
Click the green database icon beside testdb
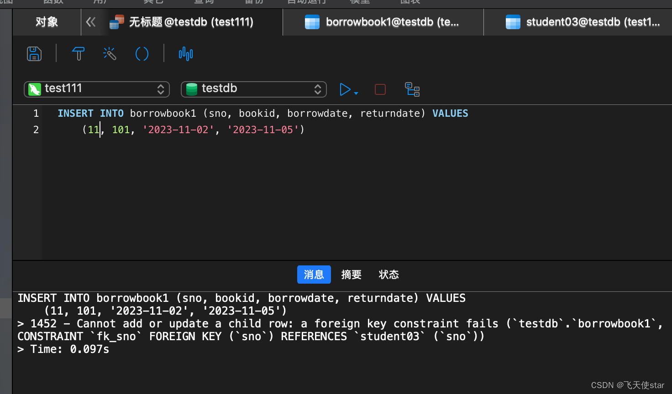pos(192,89)
